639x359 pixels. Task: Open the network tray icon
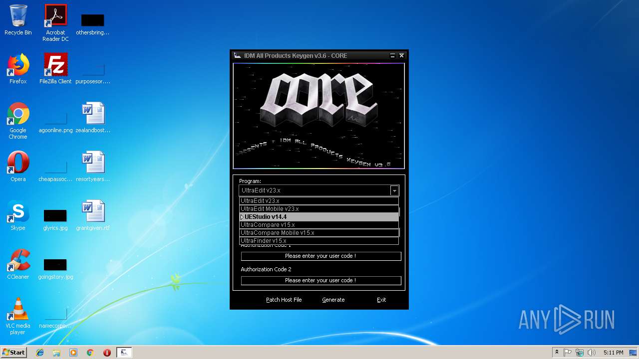coord(580,353)
